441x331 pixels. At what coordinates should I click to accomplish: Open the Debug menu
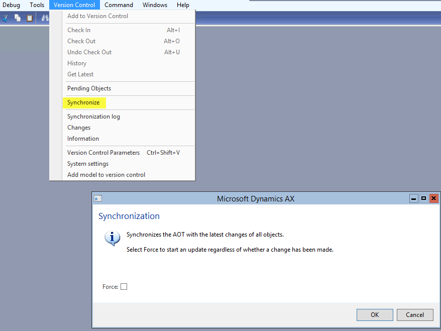click(x=12, y=5)
